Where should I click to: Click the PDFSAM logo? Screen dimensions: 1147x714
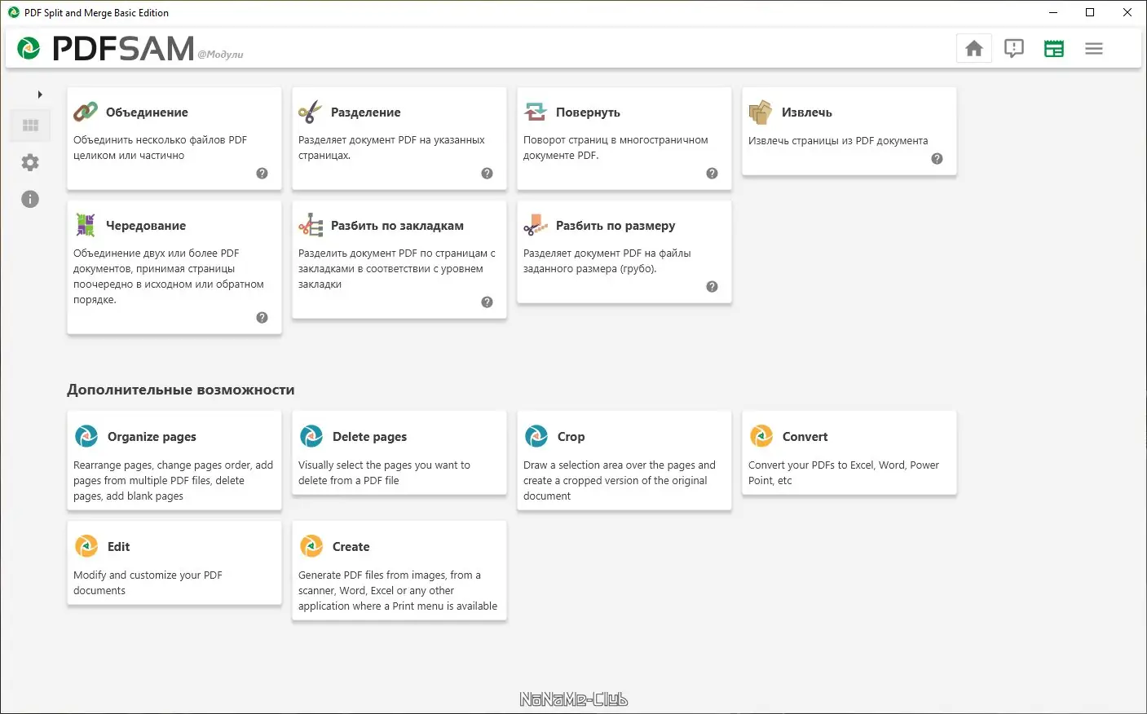click(106, 49)
